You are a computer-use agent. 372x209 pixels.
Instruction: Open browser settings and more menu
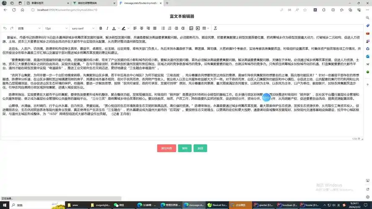(x=367, y=10)
